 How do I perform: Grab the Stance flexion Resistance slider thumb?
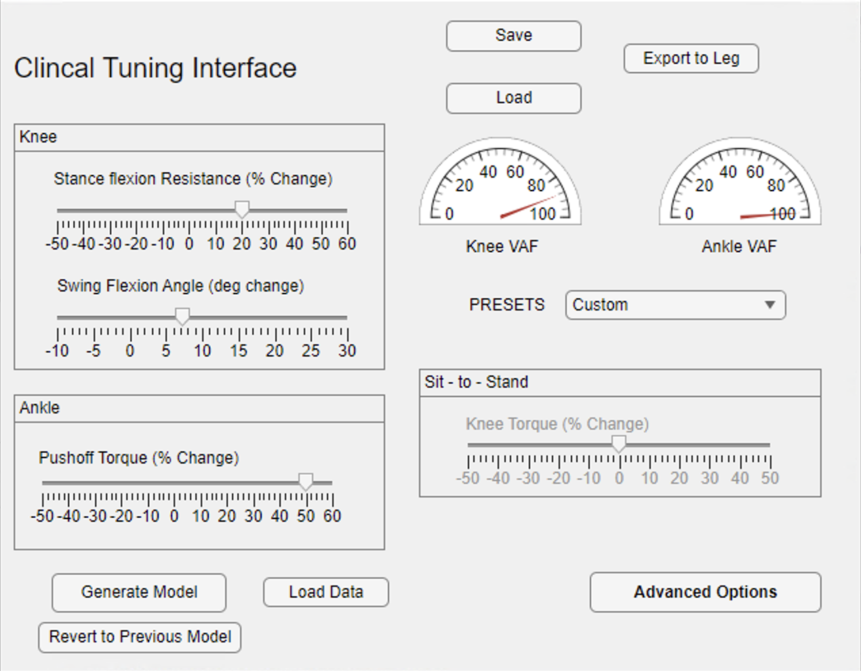pos(242,209)
